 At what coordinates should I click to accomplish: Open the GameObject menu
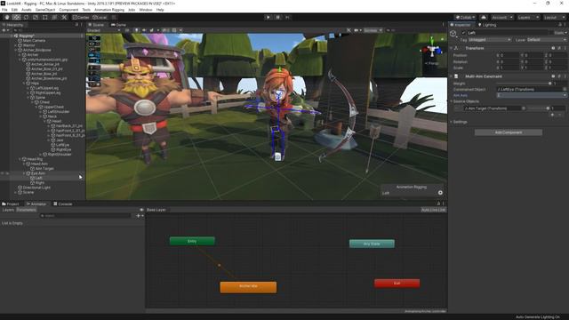[x=45, y=10]
